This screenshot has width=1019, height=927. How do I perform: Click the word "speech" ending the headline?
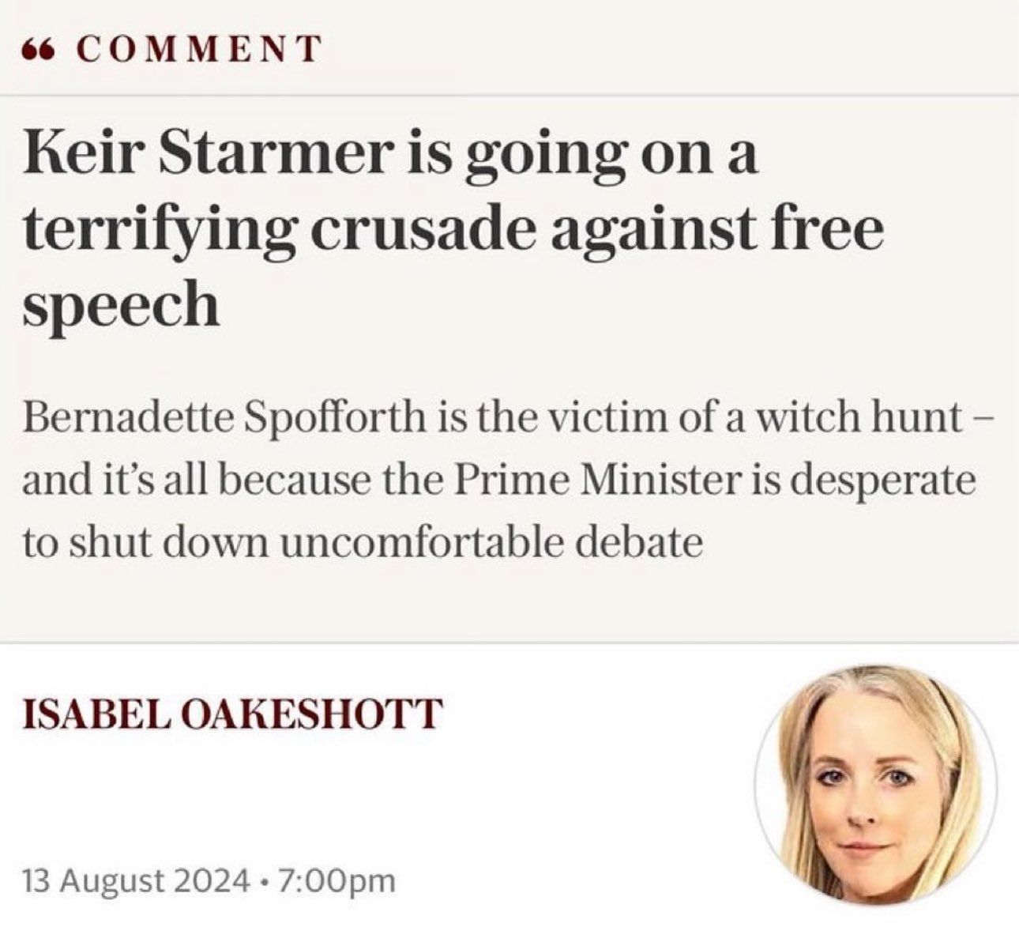click(x=120, y=307)
